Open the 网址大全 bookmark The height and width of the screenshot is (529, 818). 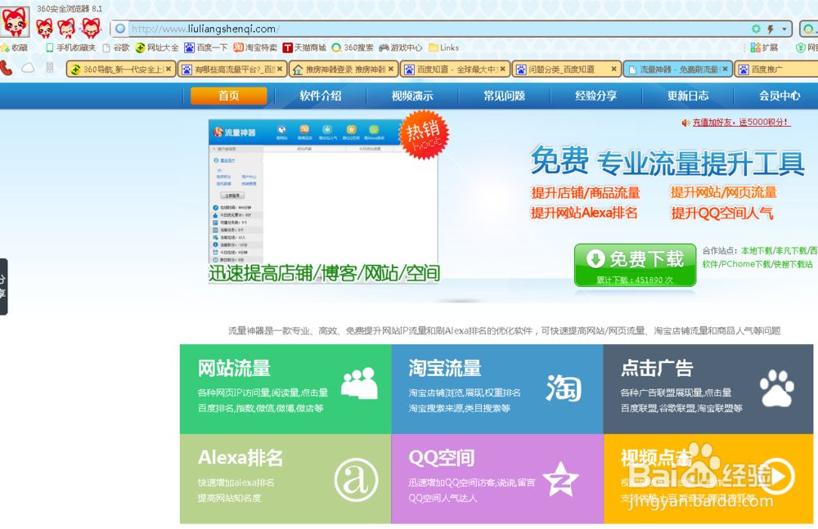tap(156, 47)
